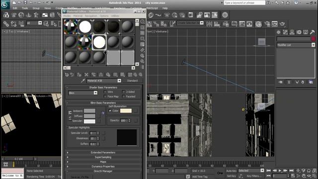Switch to the Utilities command panel tab
Viewport: 318px width, 179px height.
point(313,32)
